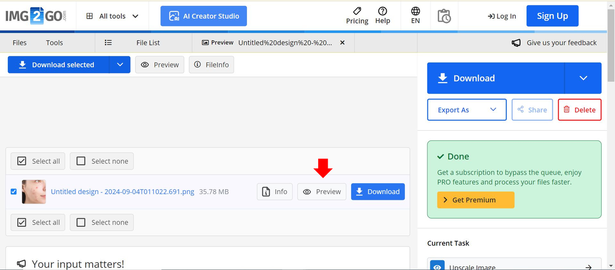The image size is (615, 270).
Task: Open the Pricing page
Action: pyautogui.click(x=357, y=16)
